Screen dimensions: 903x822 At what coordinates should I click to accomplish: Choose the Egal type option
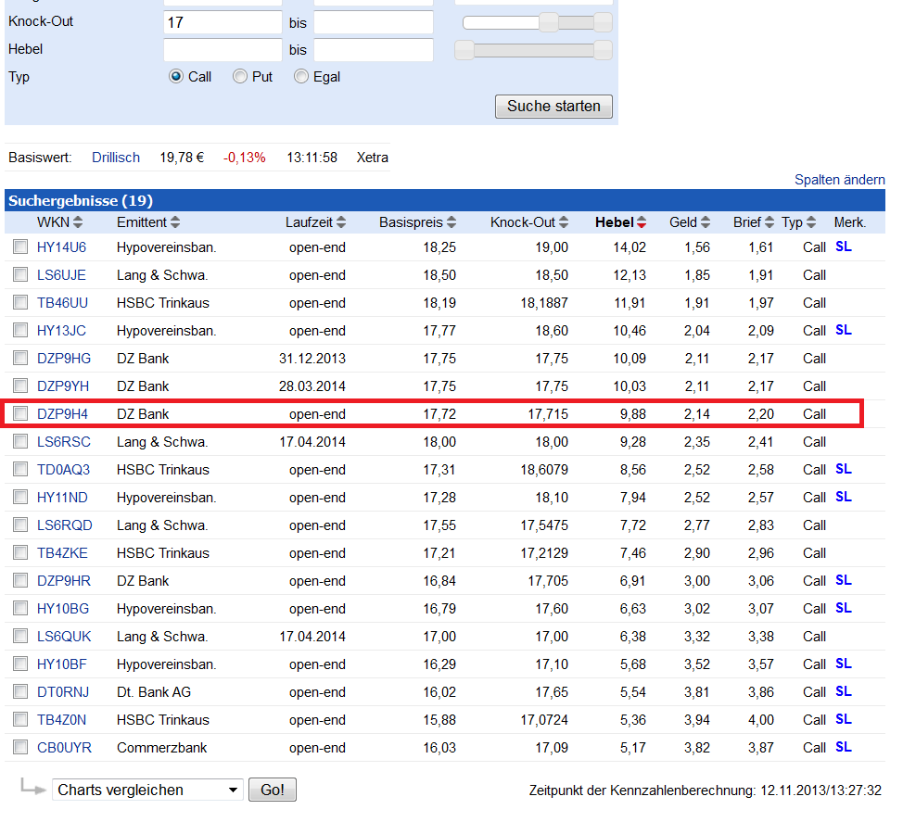coord(301,77)
